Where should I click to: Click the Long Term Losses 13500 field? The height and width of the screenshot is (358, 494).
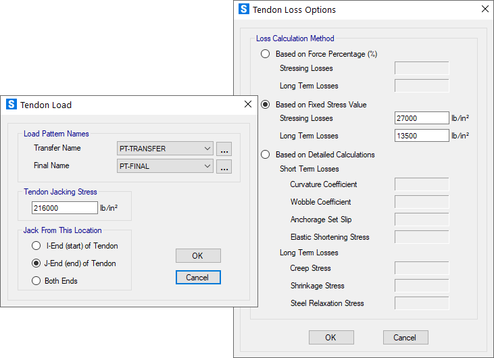421,136
